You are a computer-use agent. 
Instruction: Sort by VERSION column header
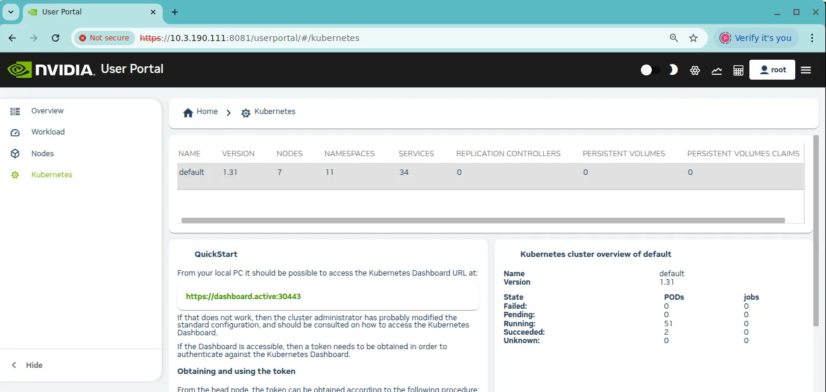(238, 154)
